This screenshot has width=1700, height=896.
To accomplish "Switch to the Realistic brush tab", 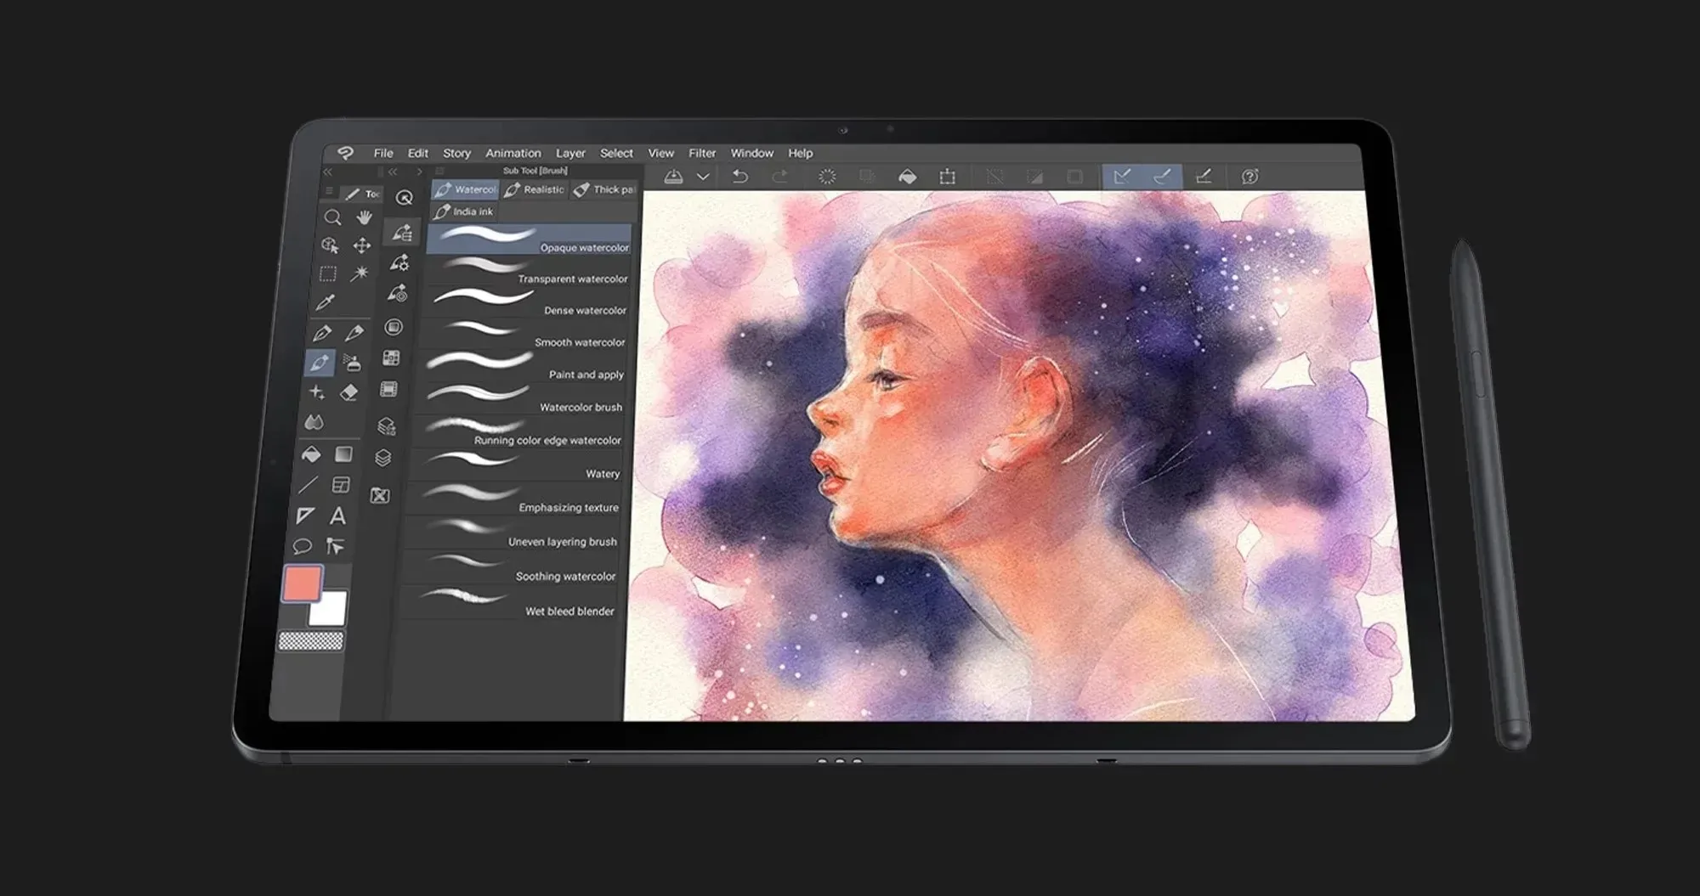I will (534, 189).
